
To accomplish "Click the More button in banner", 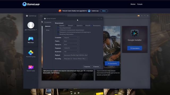I will coord(104,11).
